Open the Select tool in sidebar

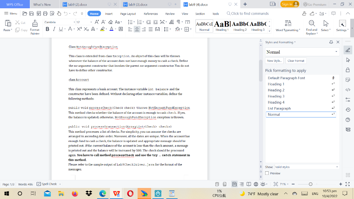click(x=348, y=60)
